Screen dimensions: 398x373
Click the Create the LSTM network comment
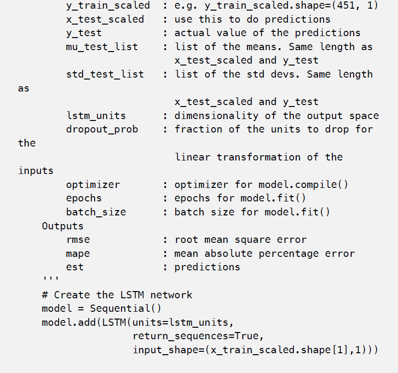coord(117,295)
